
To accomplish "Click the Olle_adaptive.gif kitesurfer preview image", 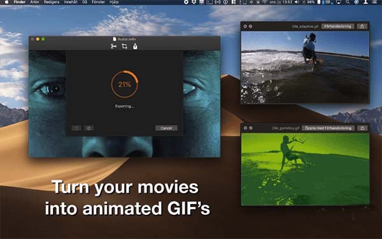I will (305, 67).
